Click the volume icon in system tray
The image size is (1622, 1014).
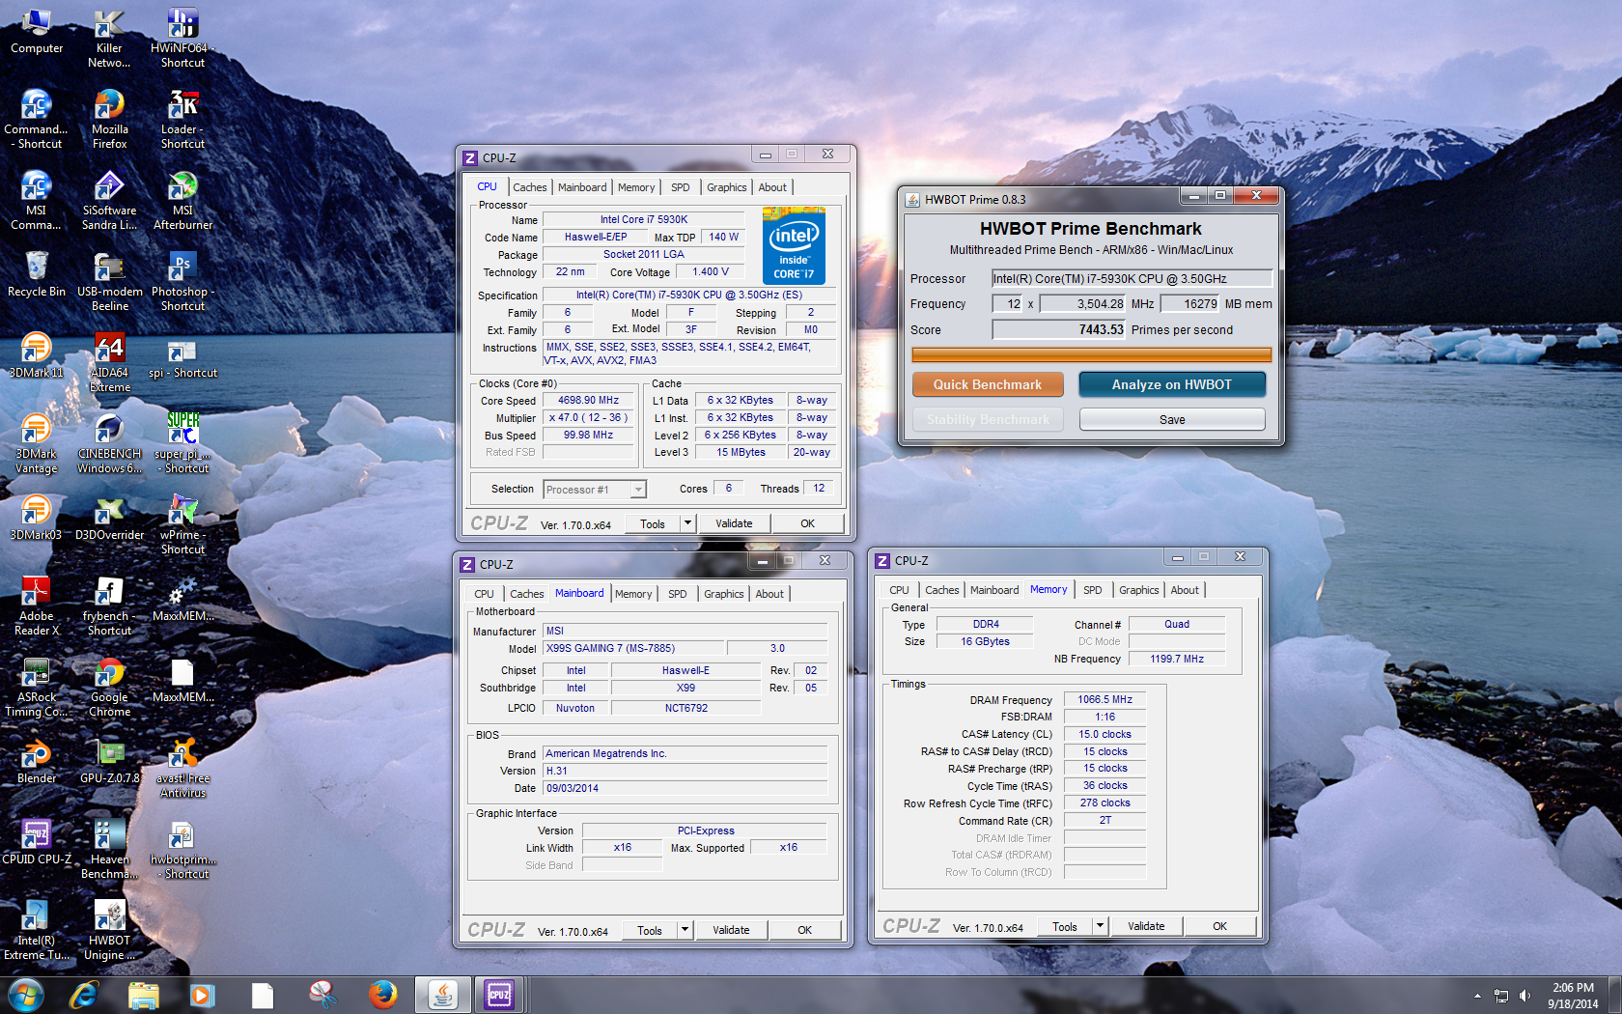1524,996
